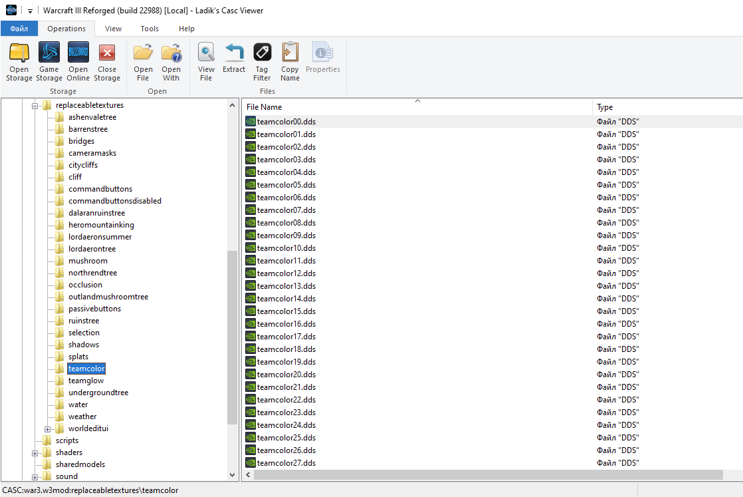Select the commandbuttons folder

pos(100,189)
